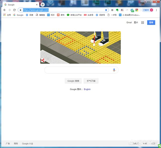Open the paused profile avatar button
Screen dimensions: 161x148
(x=148, y=10)
